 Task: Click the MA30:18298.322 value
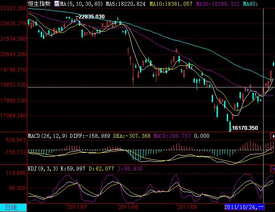217,4
